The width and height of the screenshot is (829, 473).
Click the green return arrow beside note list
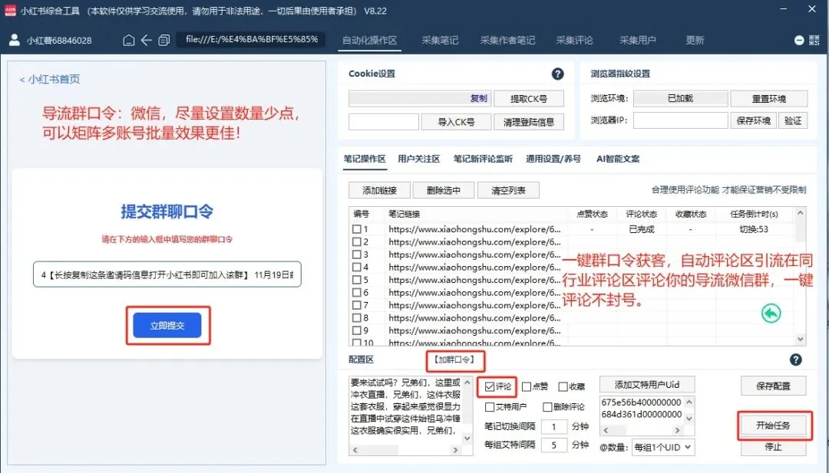[x=771, y=314]
